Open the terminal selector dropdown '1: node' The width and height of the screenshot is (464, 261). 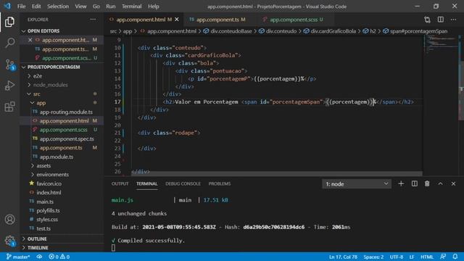point(357,183)
